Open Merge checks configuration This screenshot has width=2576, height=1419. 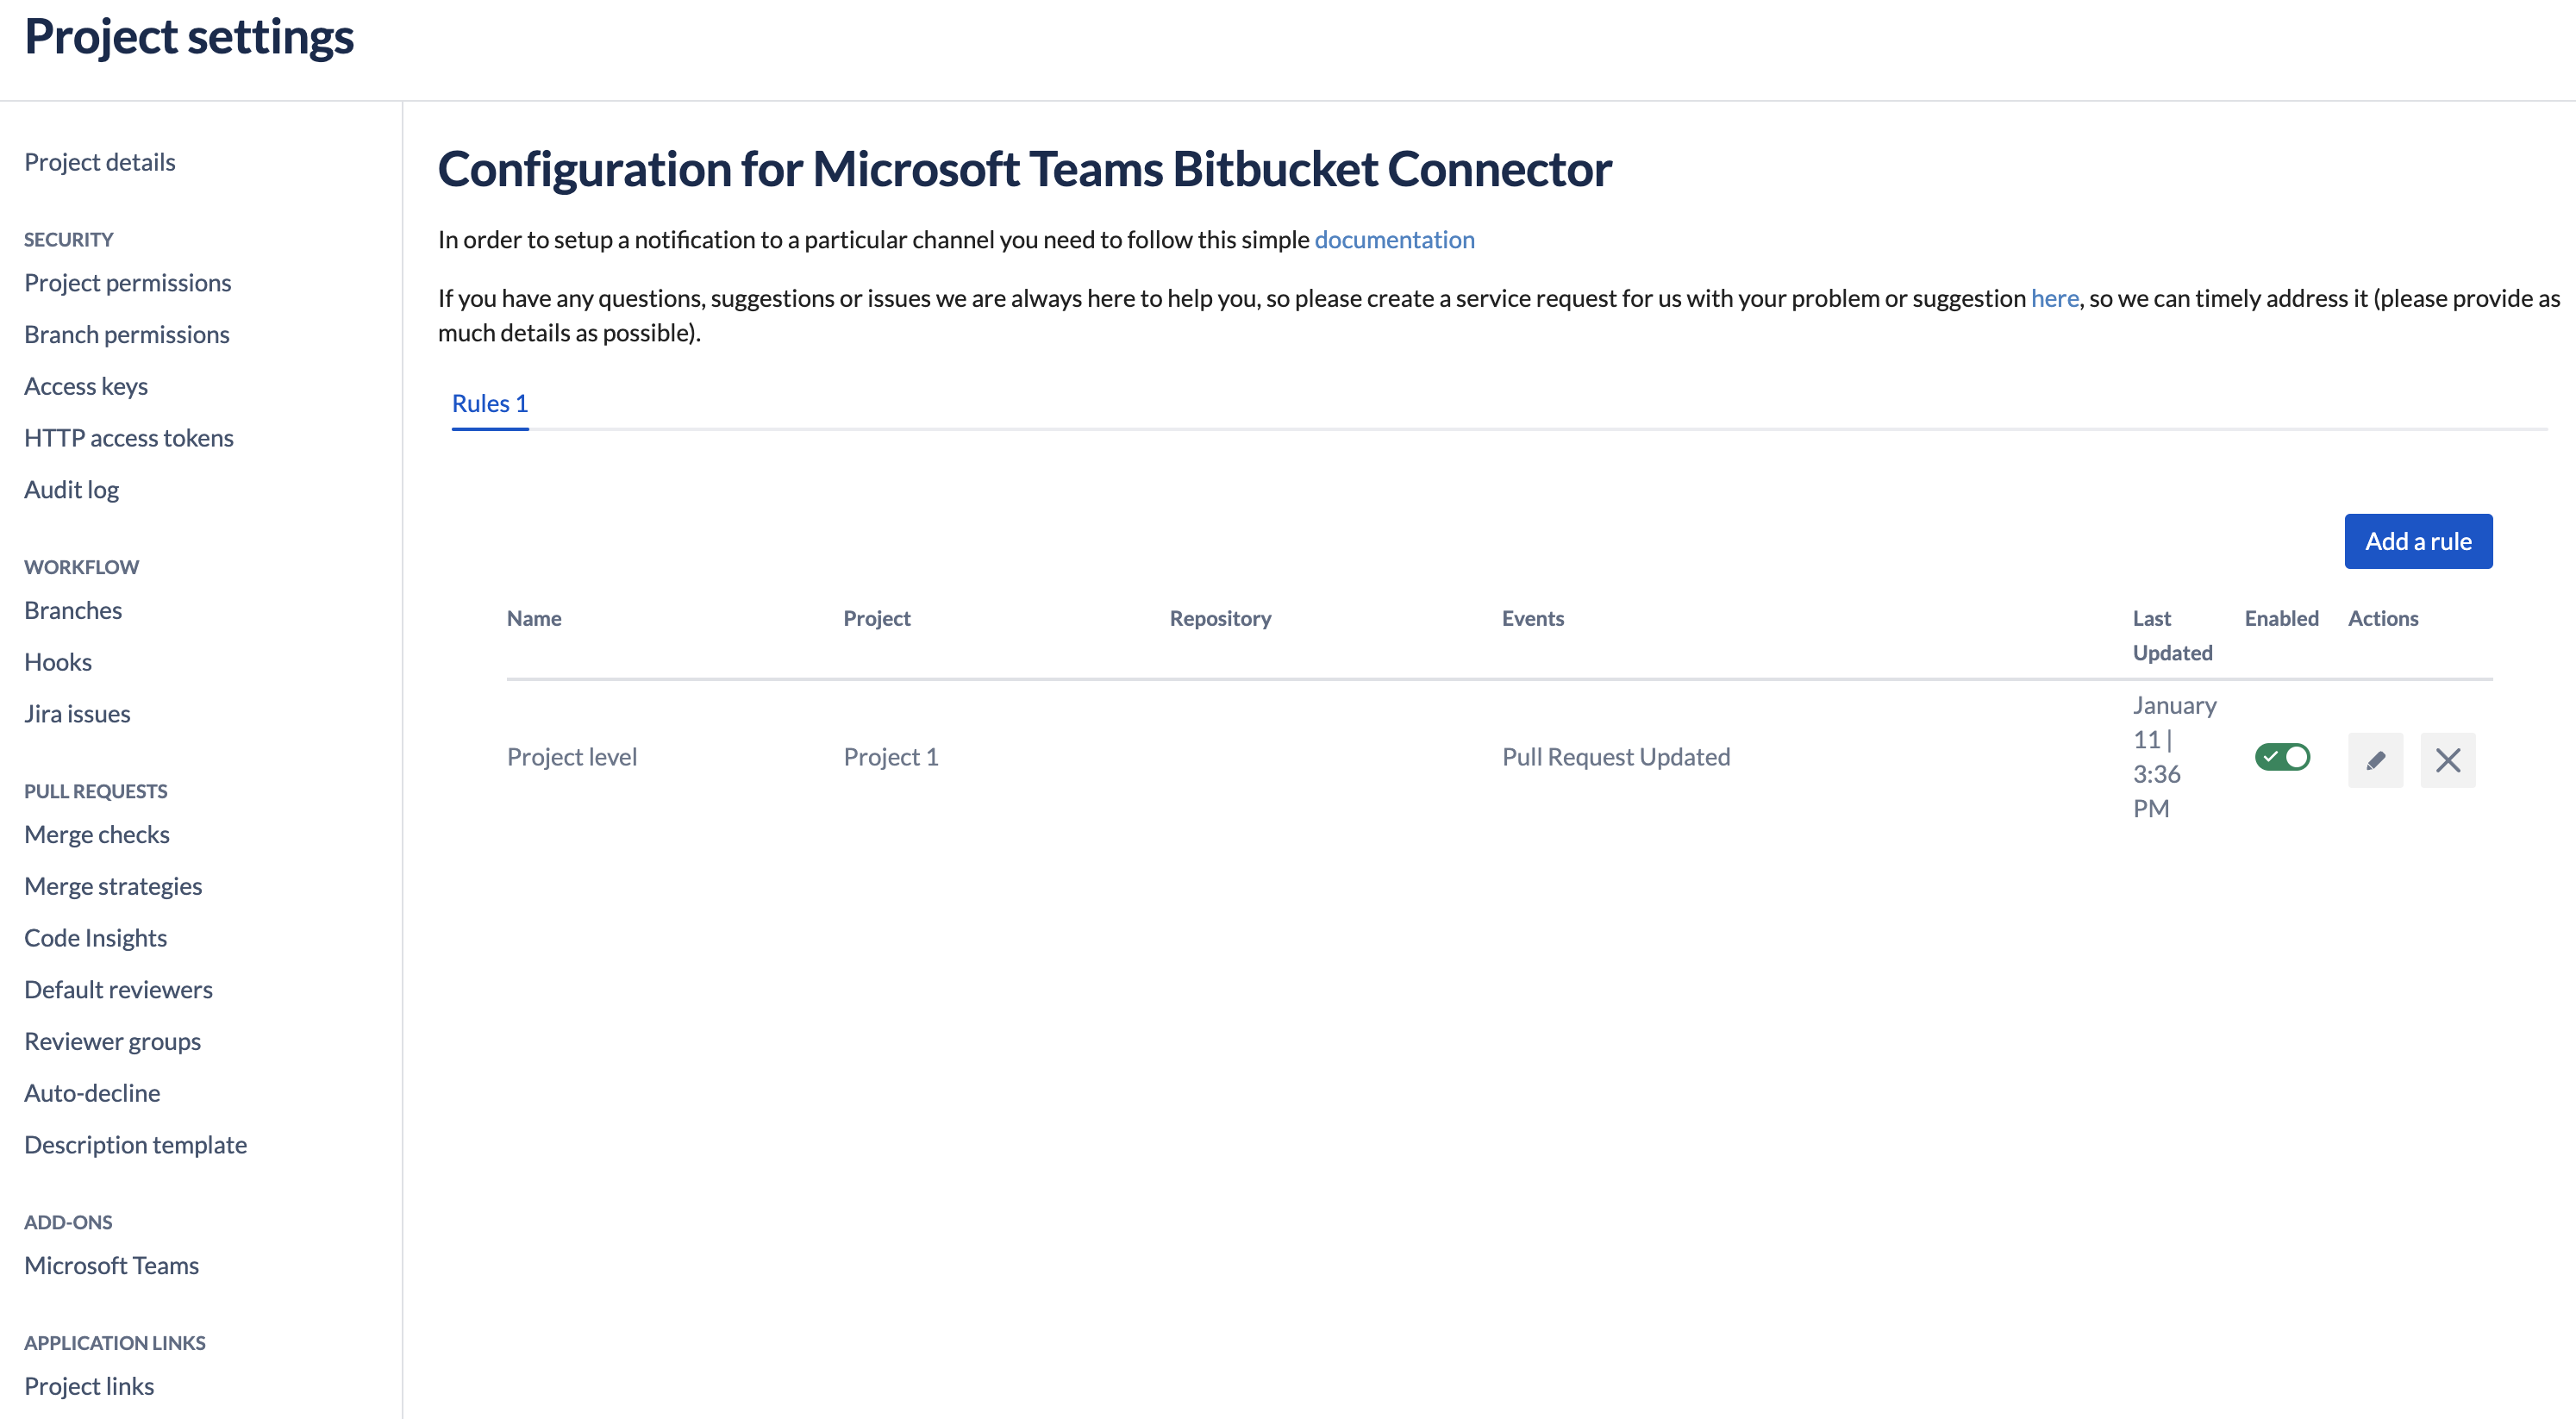96,834
